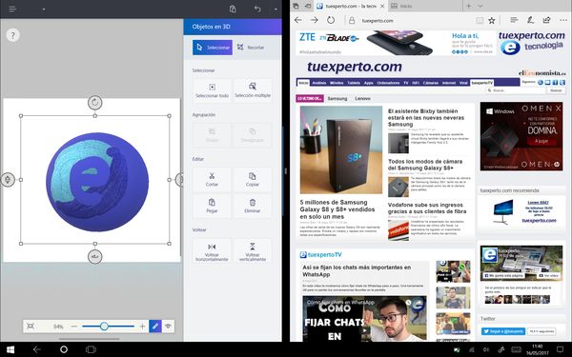Enable Selección múltiple
This screenshot has height=357, width=572.
[253, 90]
